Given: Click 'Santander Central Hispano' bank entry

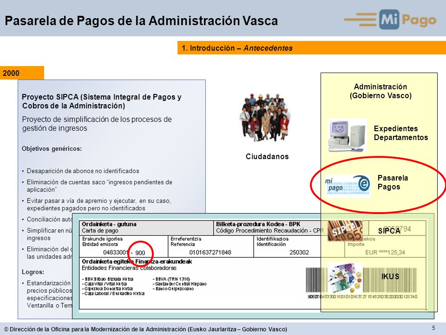Looking at the screenshot, I should pyautogui.click(x=179, y=284).
